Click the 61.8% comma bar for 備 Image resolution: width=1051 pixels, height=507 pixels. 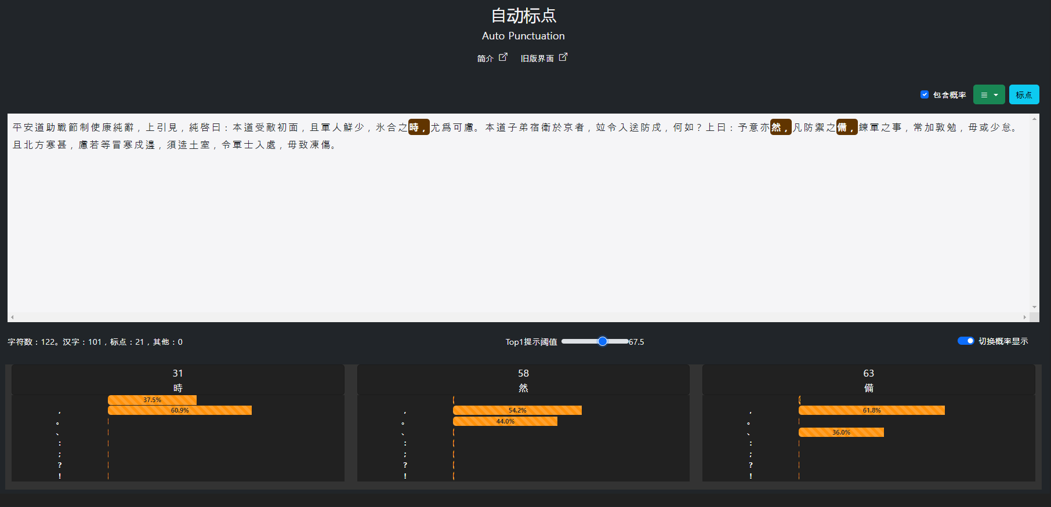(x=871, y=410)
